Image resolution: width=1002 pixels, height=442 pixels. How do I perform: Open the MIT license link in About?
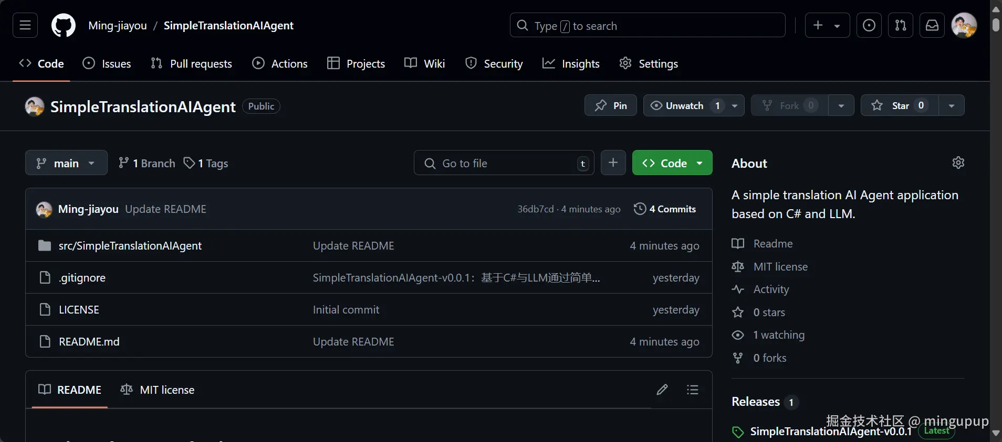click(770, 266)
